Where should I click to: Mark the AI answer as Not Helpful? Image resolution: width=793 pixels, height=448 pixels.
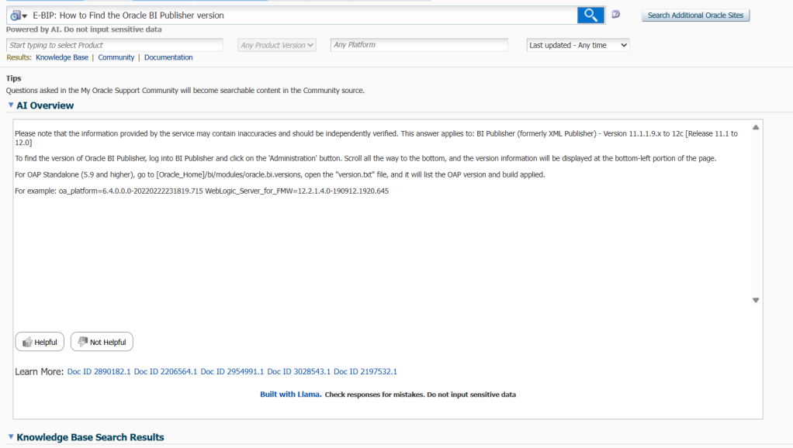(102, 342)
